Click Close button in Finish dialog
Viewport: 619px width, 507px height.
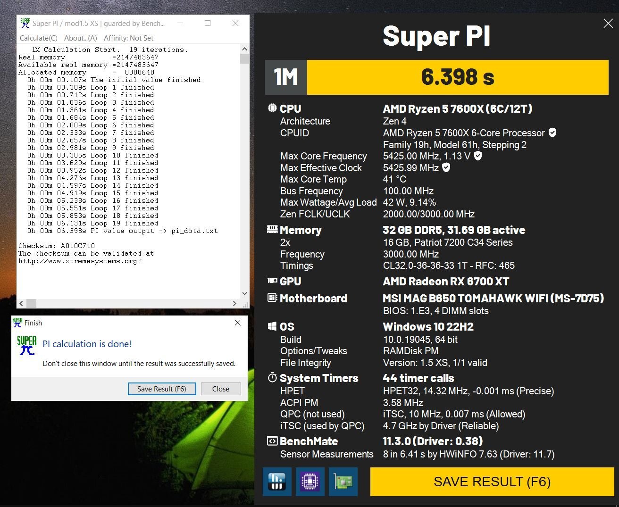click(x=221, y=389)
